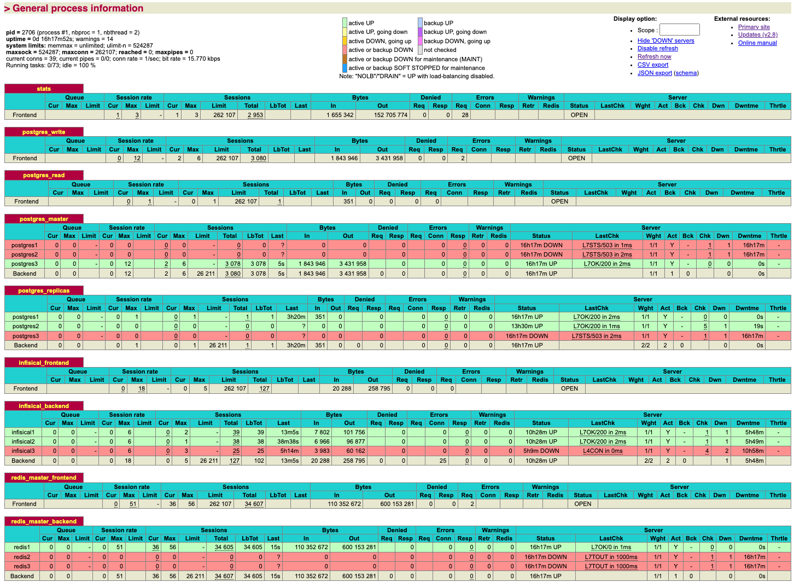Open Updates (v2.8) link
This screenshot has width=794, height=582.
pyautogui.click(x=757, y=34)
